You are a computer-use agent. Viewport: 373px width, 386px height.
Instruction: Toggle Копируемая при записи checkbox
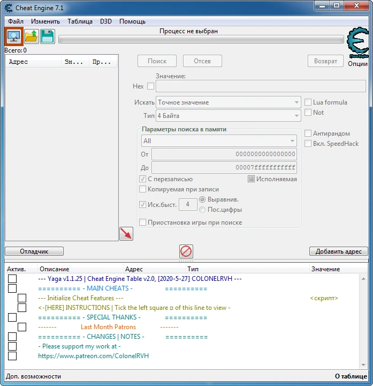(142, 189)
